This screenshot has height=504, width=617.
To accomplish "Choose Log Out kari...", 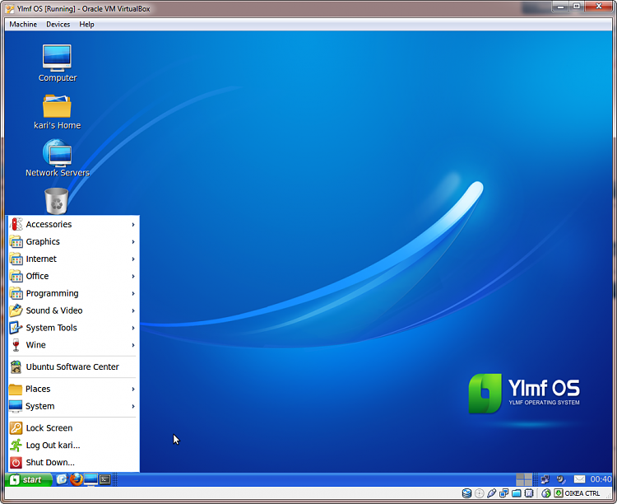I will (72, 446).
